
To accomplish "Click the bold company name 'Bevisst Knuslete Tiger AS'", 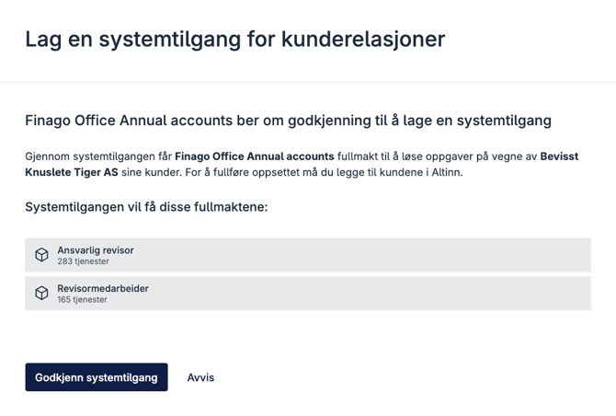I will click(x=73, y=172).
